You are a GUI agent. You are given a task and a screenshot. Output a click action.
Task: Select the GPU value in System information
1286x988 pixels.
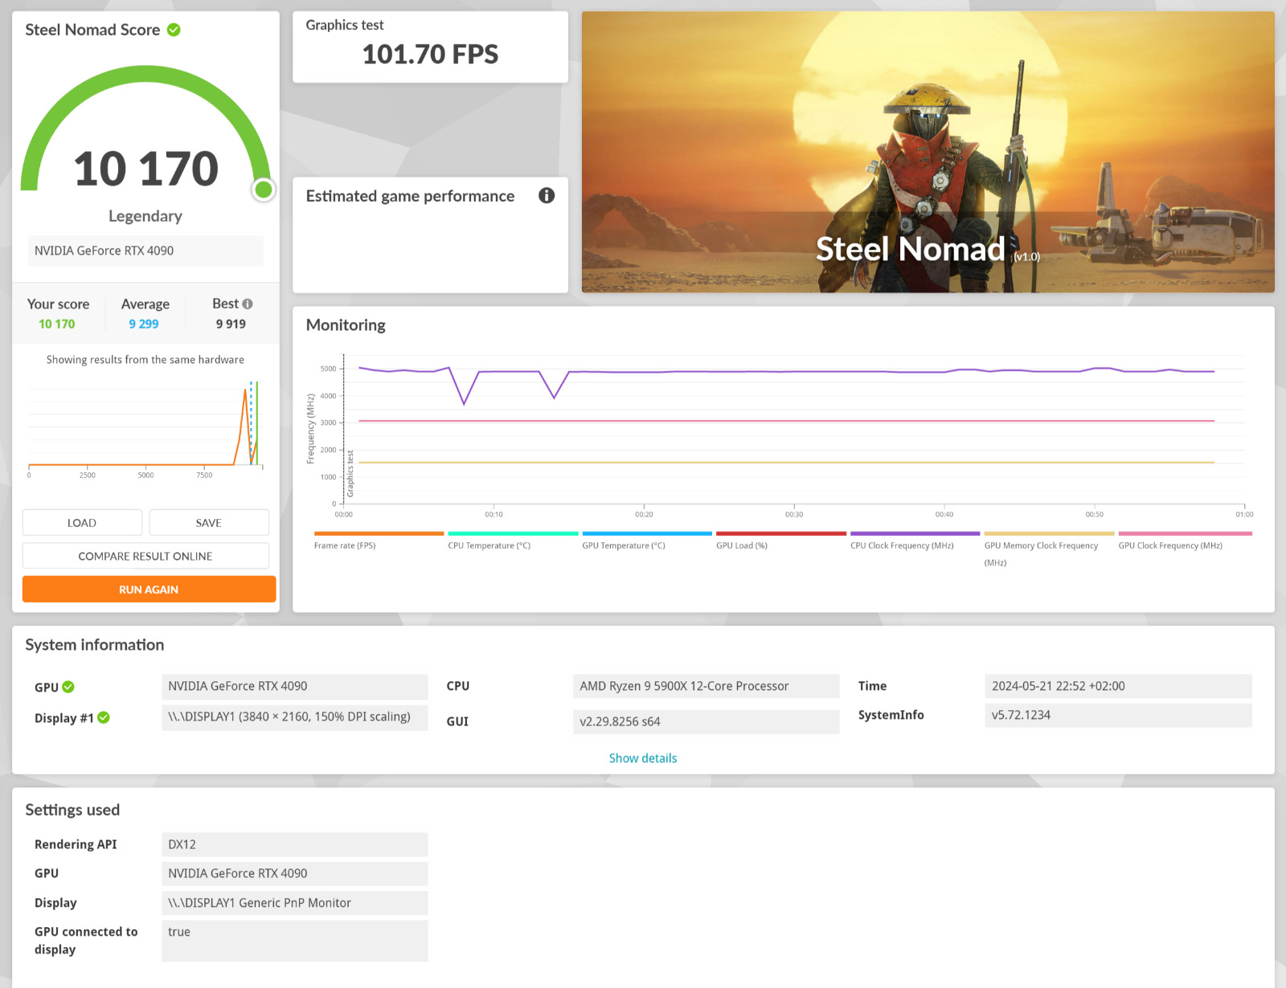coord(295,686)
